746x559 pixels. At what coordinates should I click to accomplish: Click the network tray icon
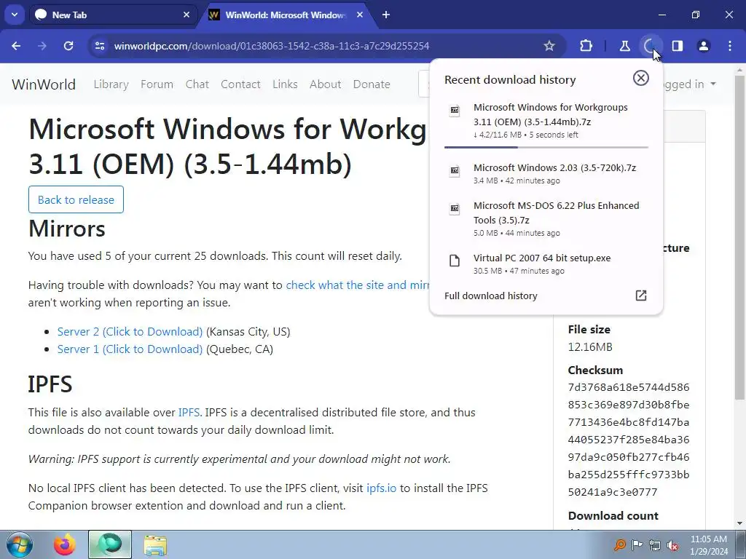pos(655,544)
